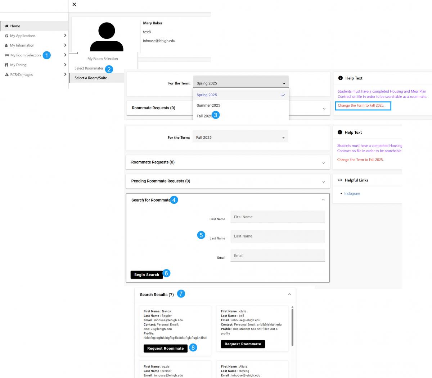Open the Instagram helpful link

tap(352, 194)
